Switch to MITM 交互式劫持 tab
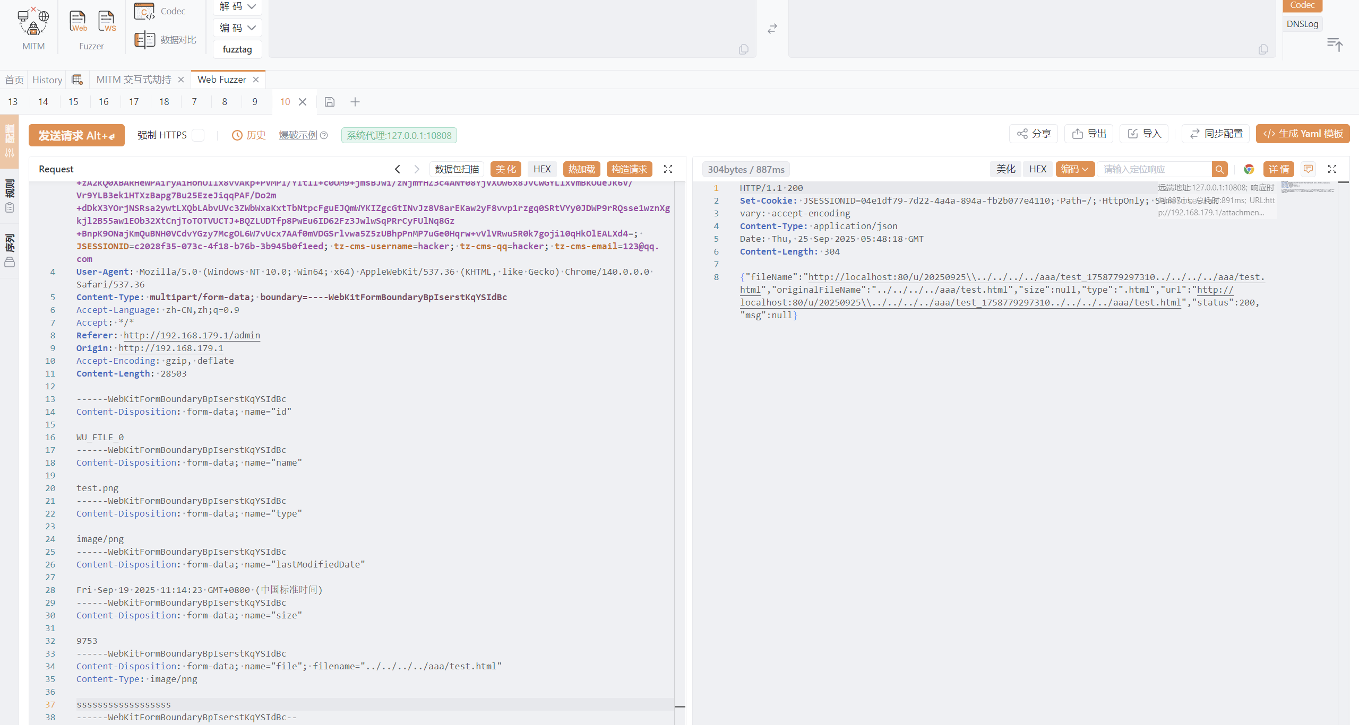The image size is (1359, 725). coord(134,80)
